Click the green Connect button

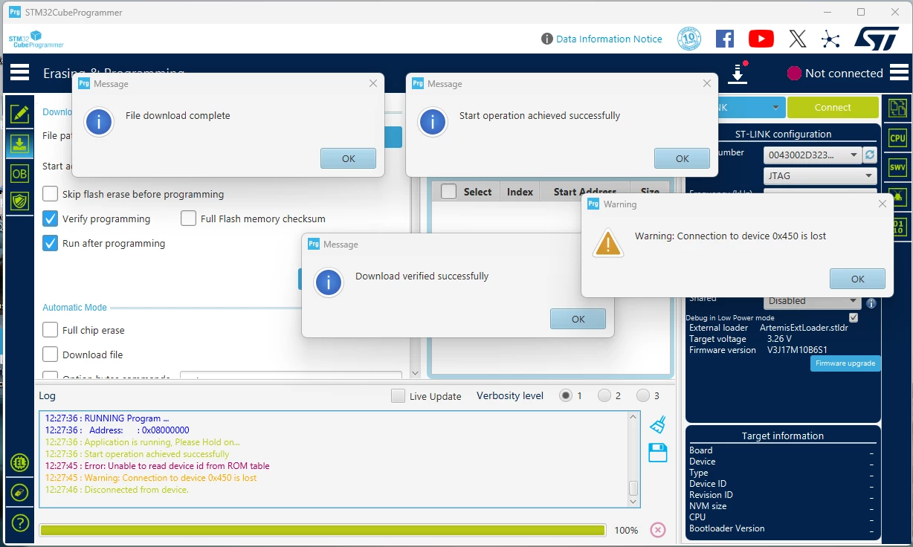[x=833, y=107]
